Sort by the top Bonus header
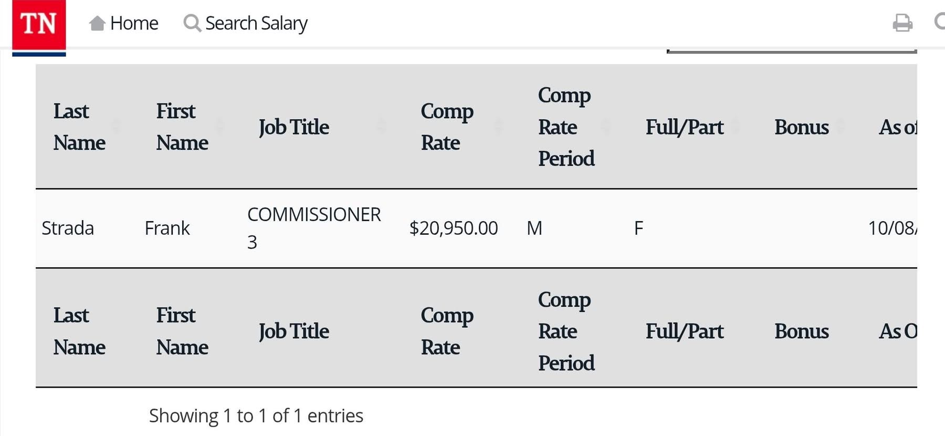The image size is (945, 436). click(801, 127)
